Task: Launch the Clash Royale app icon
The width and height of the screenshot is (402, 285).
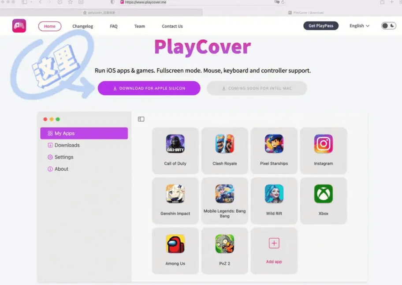Action: (225, 144)
